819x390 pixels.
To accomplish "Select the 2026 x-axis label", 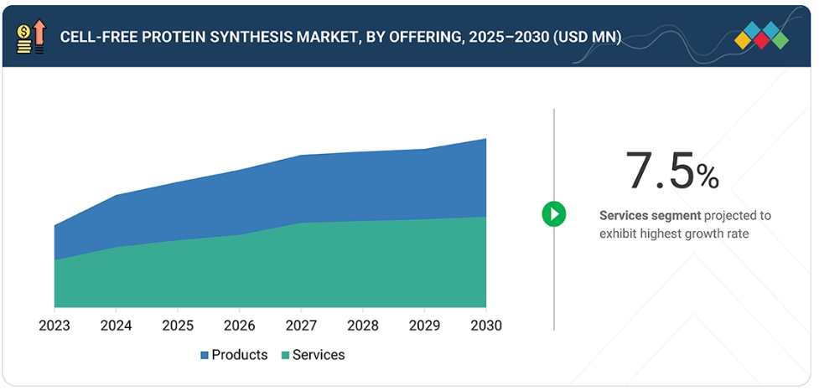I will (x=240, y=326).
